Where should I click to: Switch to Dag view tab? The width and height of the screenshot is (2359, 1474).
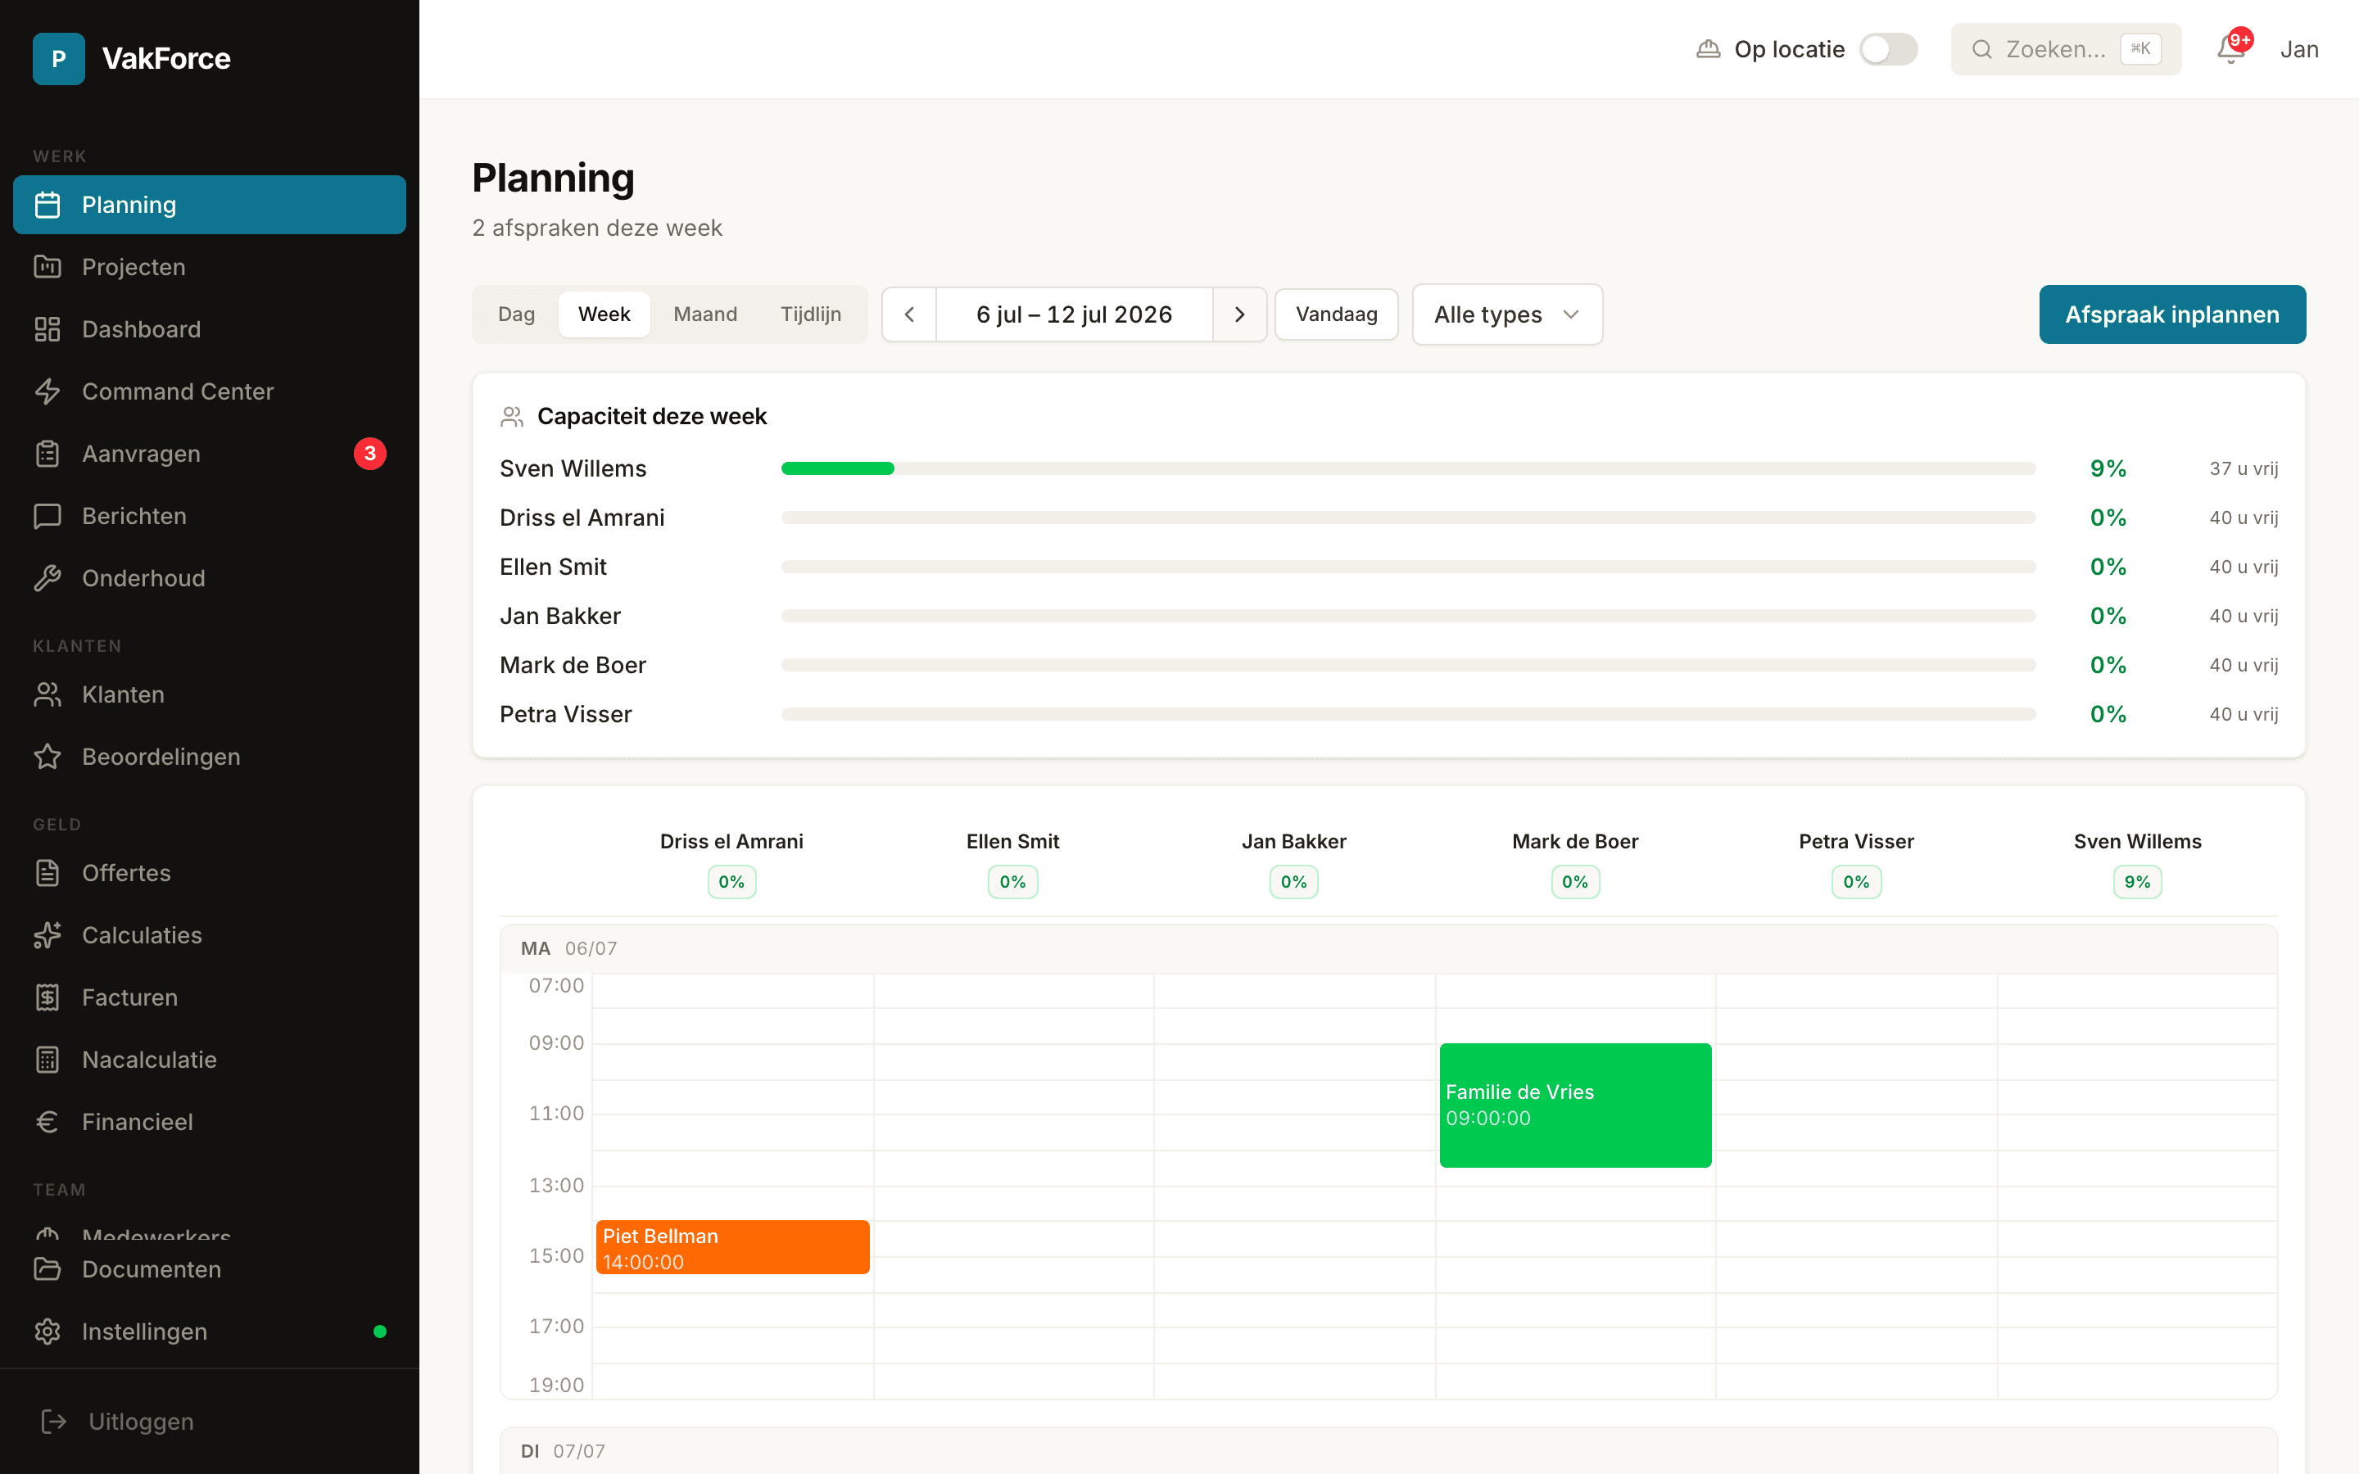[517, 315]
